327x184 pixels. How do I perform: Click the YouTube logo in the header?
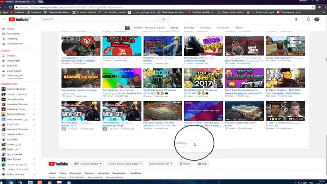pos(18,19)
